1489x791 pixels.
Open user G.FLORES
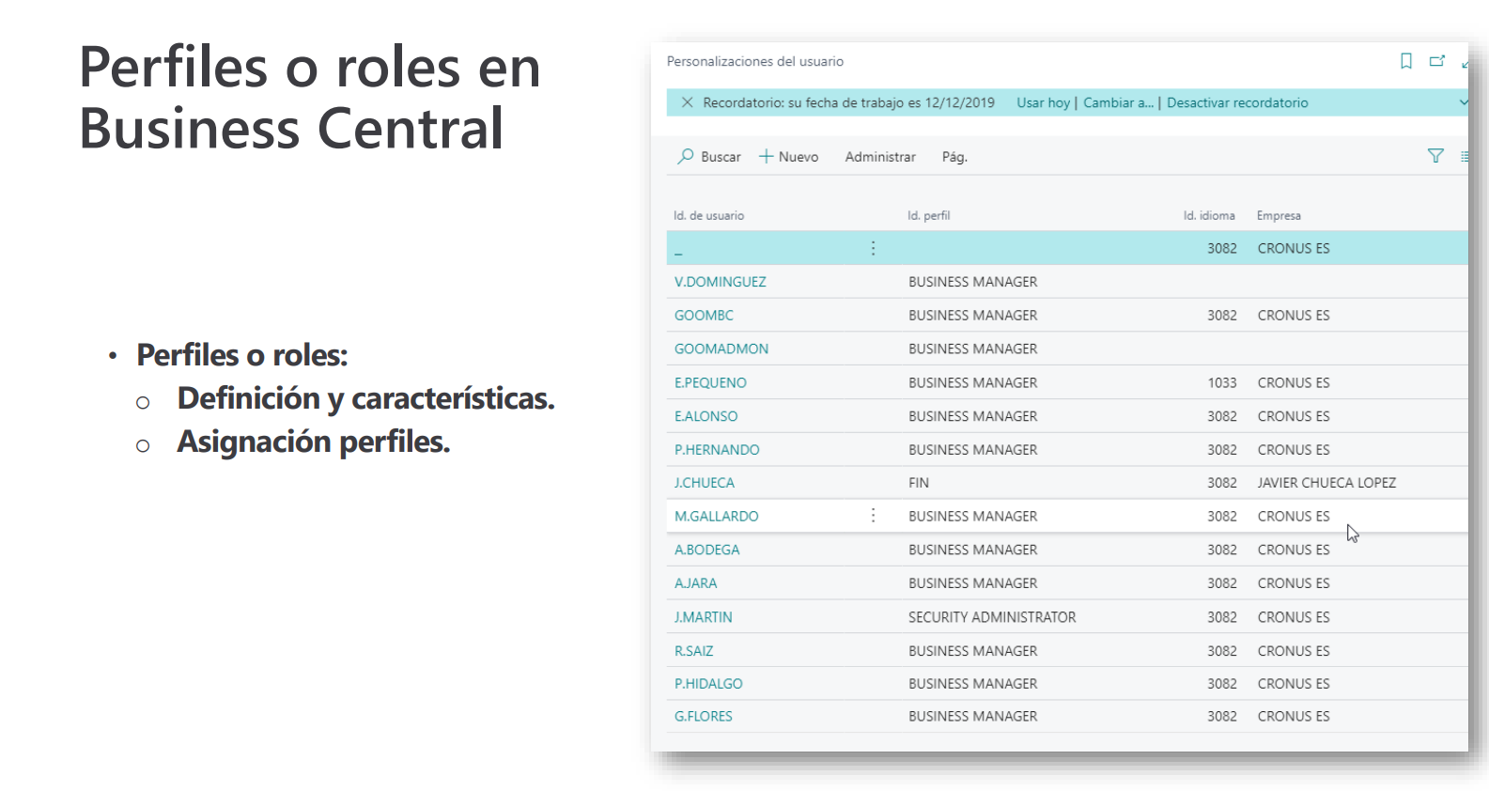(x=703, y=716)
